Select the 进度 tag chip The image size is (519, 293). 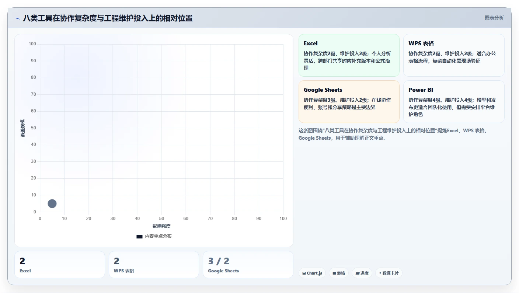tap(362, 273)
